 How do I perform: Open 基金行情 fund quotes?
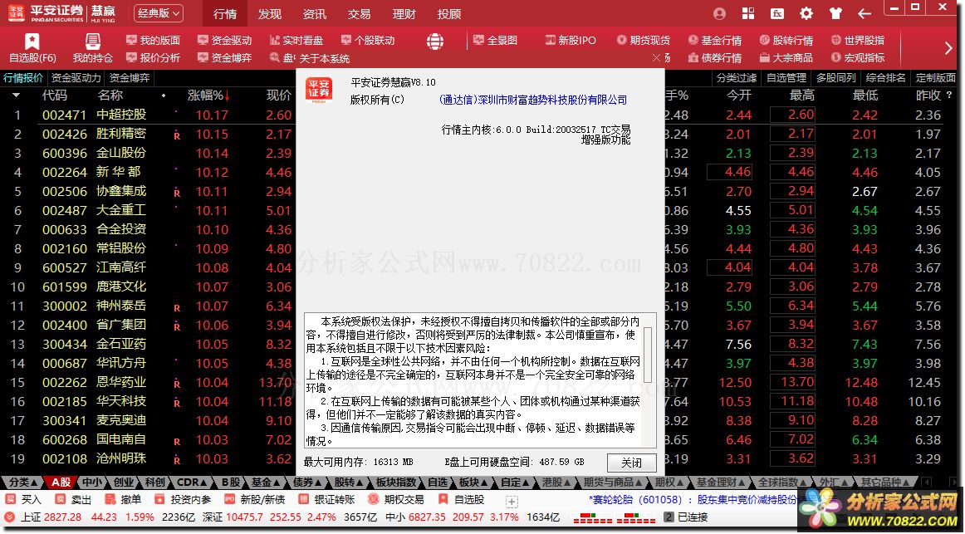point(715,40)
